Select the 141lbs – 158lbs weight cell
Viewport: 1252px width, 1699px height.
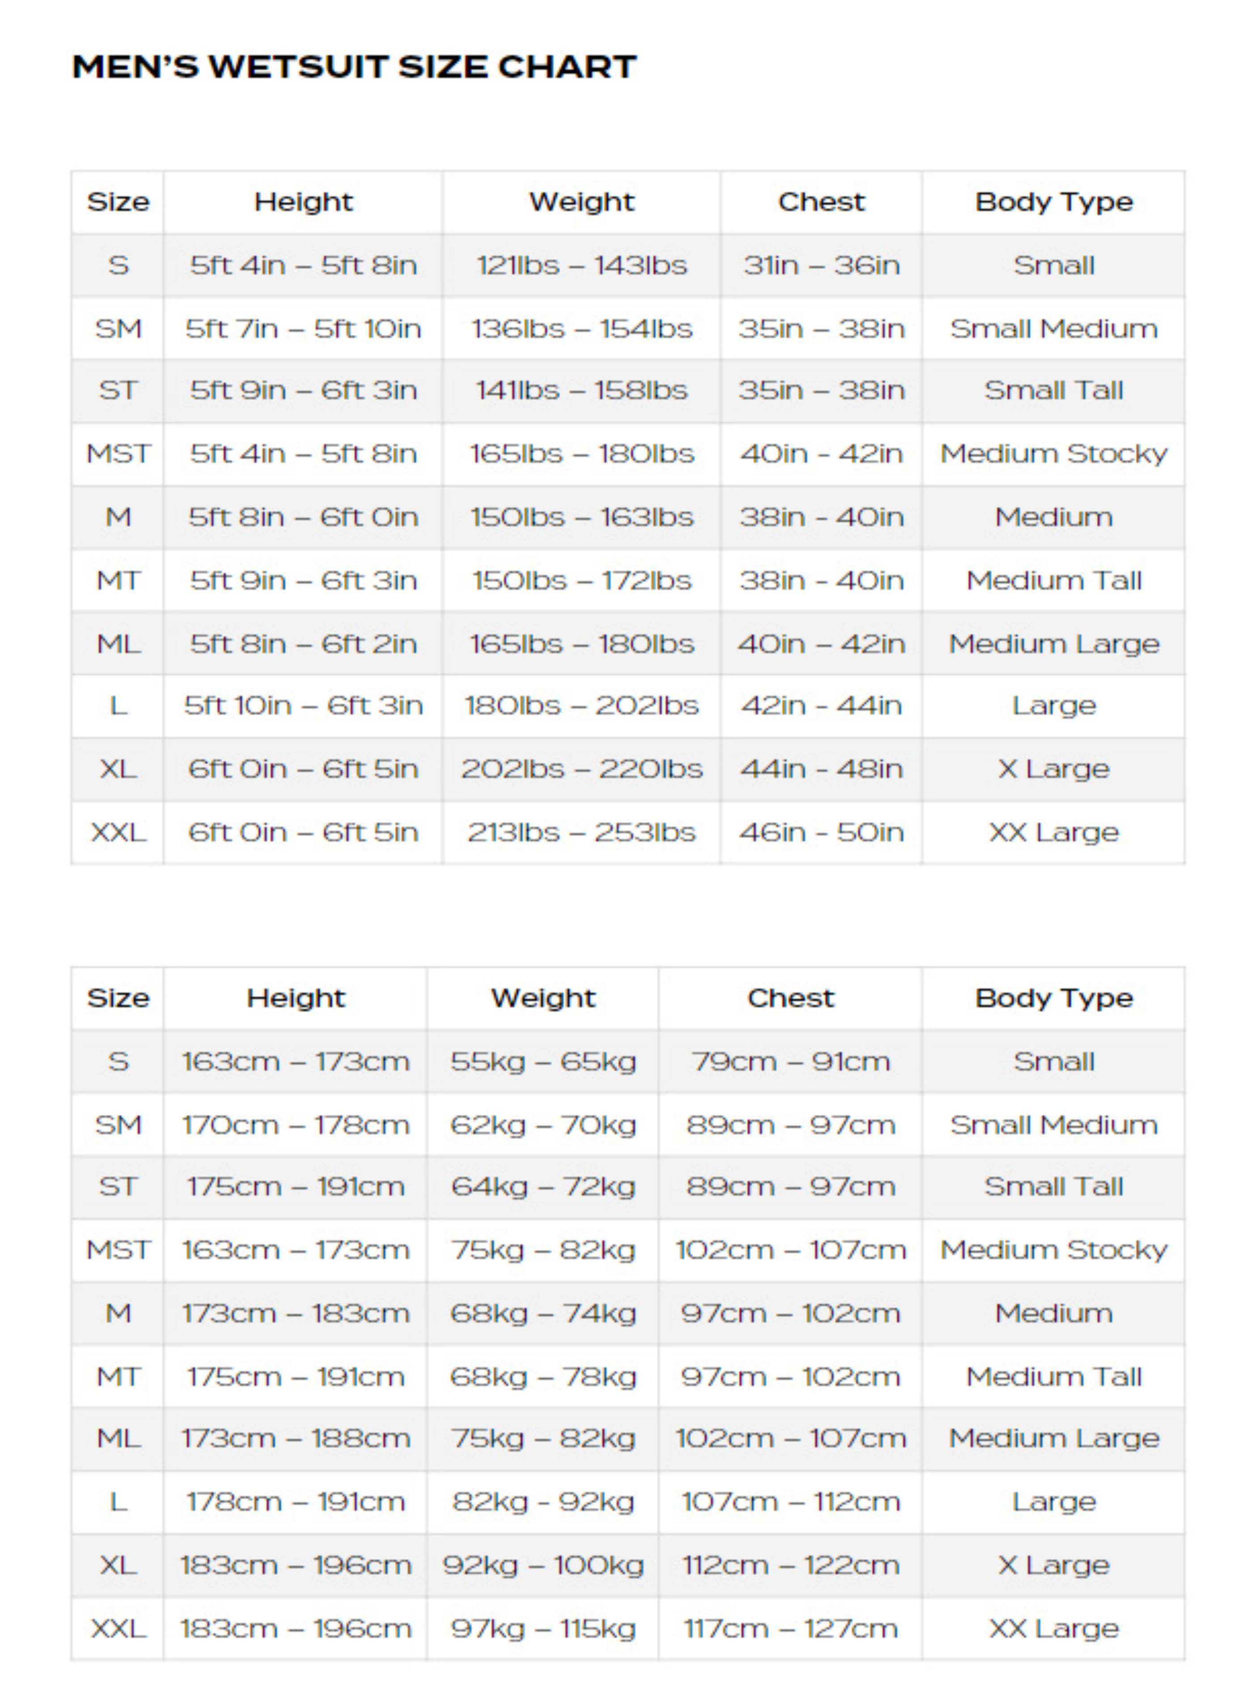pyautogui.click(x=581, y=390)
